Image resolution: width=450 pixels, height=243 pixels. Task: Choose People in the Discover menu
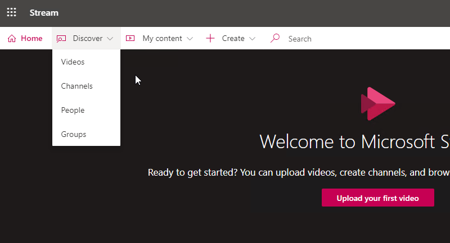[73, 110]
